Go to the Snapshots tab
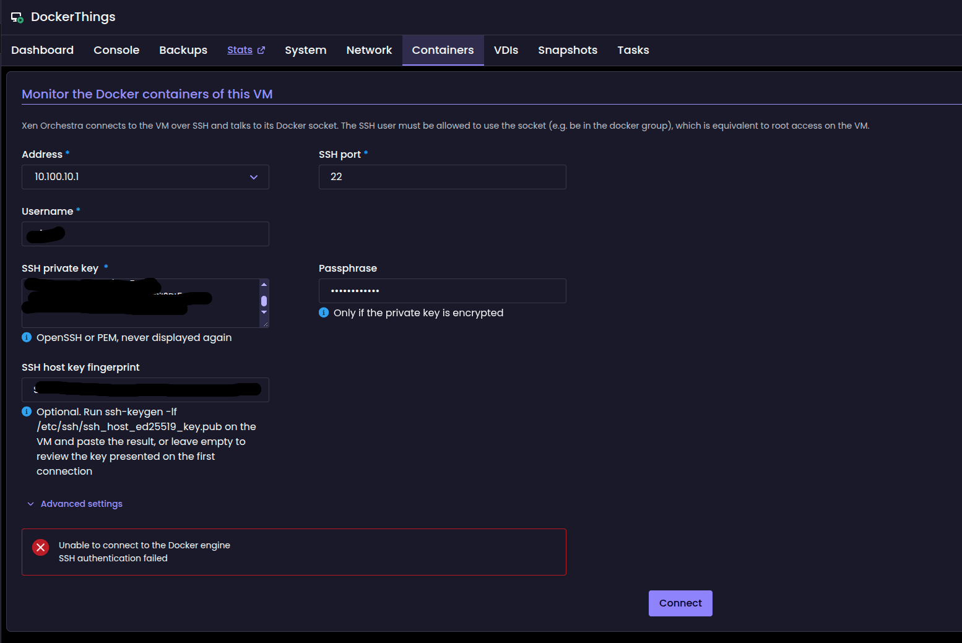 [568, 50]
